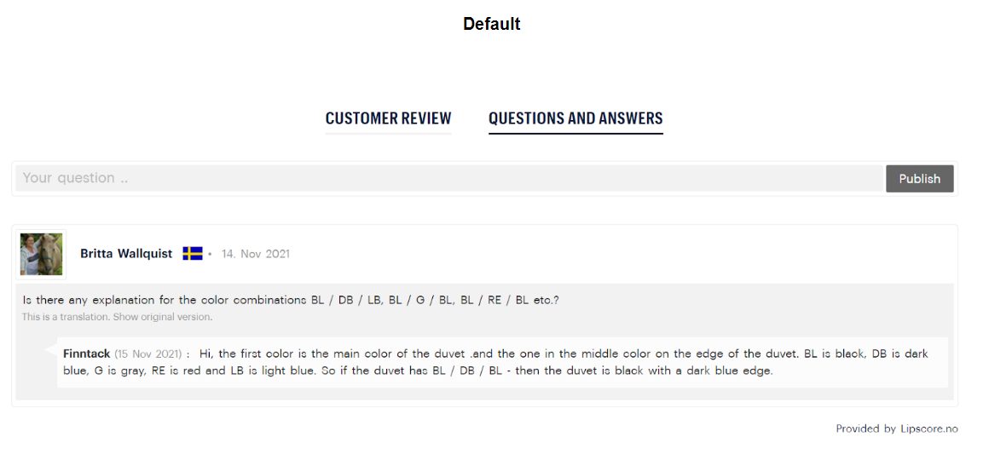Screen dimensions: 989x454
Task: Click the Britta Wallquist author name
Action: tap(126, 254)
